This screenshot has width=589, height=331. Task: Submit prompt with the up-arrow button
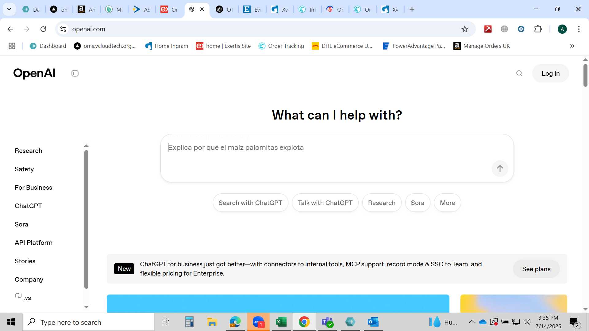(x=500, y=169)
